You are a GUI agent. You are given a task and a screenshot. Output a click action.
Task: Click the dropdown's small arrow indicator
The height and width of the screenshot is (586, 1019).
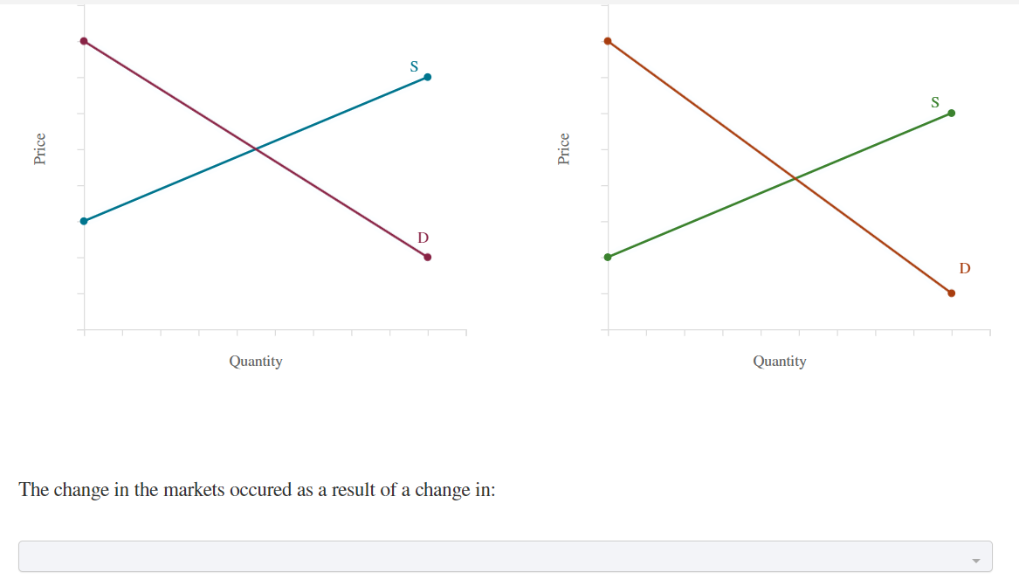[978, 556]
